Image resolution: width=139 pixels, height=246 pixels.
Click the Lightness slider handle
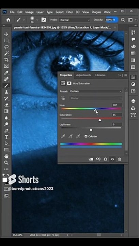91,130
